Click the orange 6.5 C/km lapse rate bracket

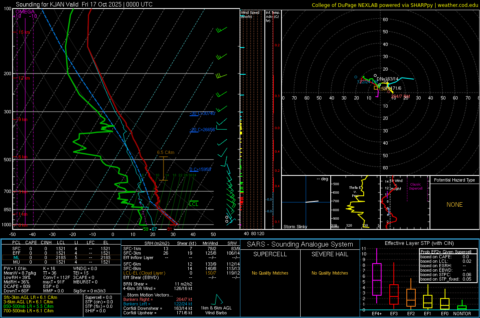click(x=164, y=169)
